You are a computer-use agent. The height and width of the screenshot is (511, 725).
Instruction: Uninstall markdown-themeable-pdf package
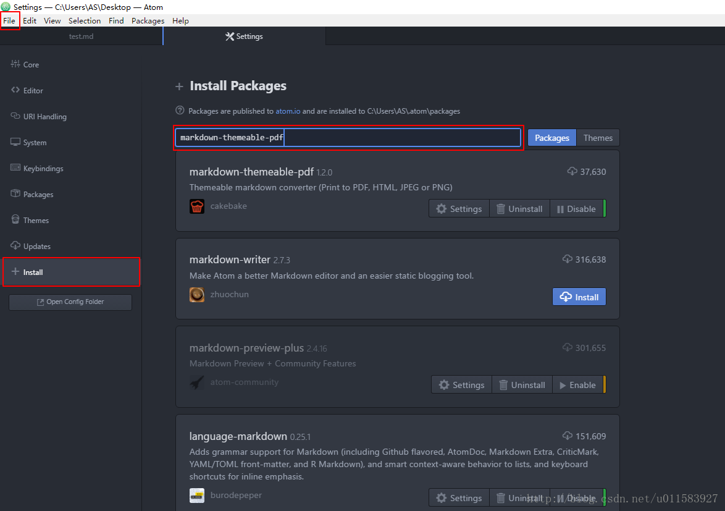click(519, 209)
